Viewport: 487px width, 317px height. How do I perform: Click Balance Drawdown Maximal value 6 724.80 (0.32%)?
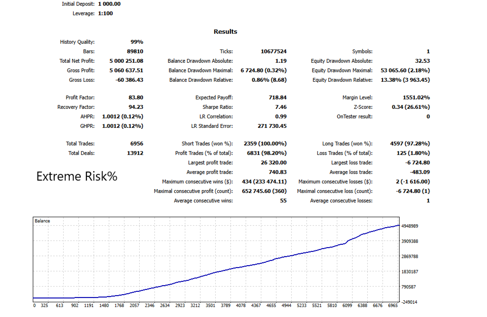tap(264, 70)
